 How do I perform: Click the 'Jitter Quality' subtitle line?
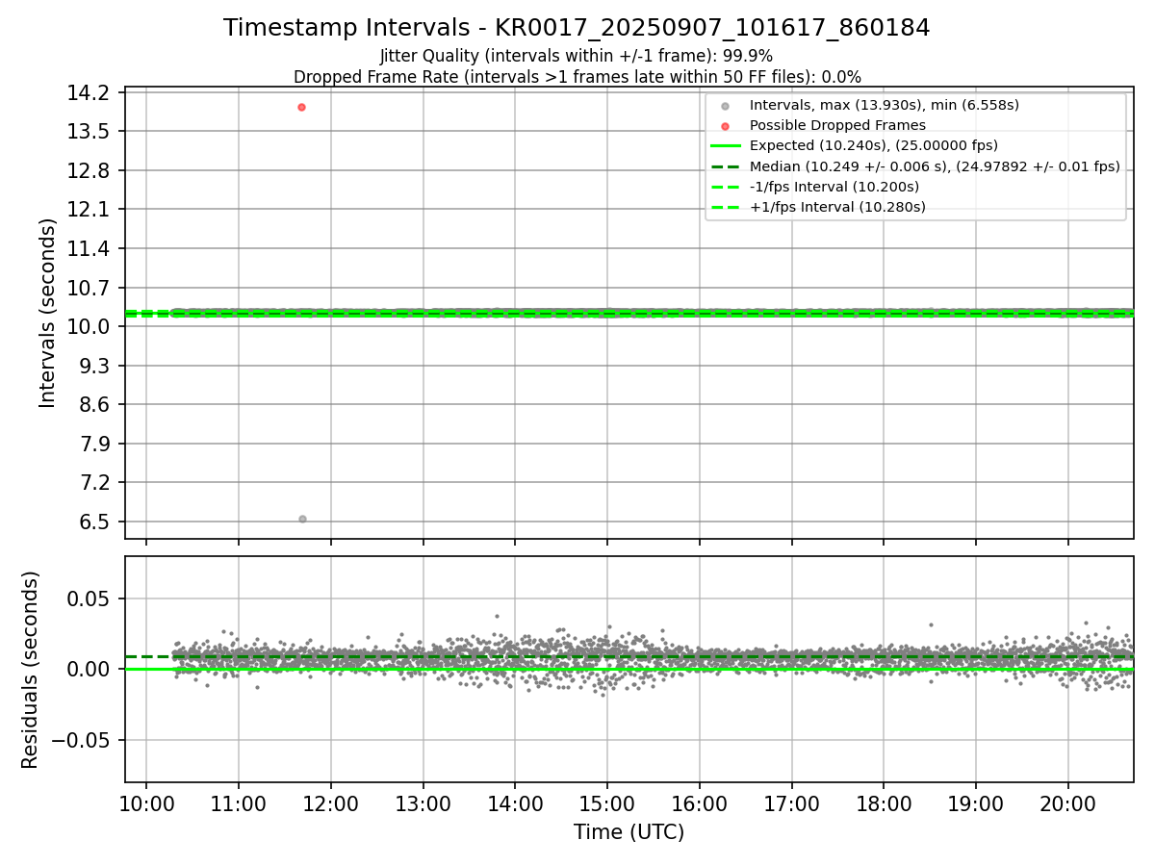577,56
